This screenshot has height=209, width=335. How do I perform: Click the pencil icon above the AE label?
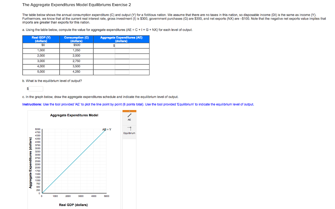[x=130, y=115]
